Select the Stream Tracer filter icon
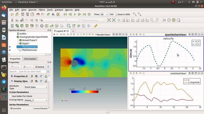This screenshot has width=204, height=114. [47, 26]
